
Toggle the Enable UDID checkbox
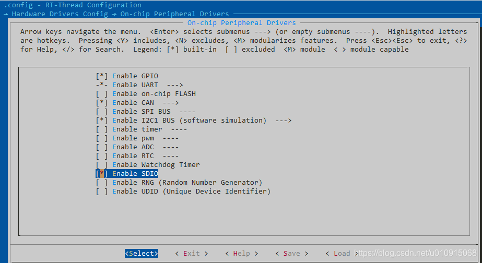coord(102,192)
